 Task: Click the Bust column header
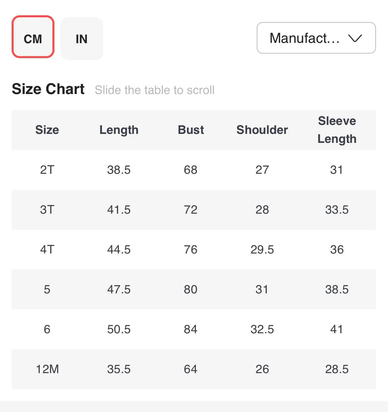point(191,130)
